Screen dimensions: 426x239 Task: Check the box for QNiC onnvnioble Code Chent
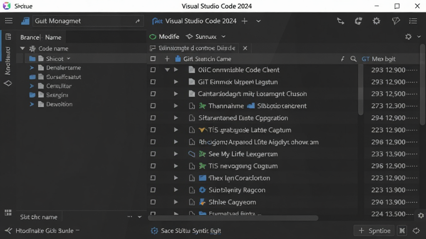(x=153, y=70)
